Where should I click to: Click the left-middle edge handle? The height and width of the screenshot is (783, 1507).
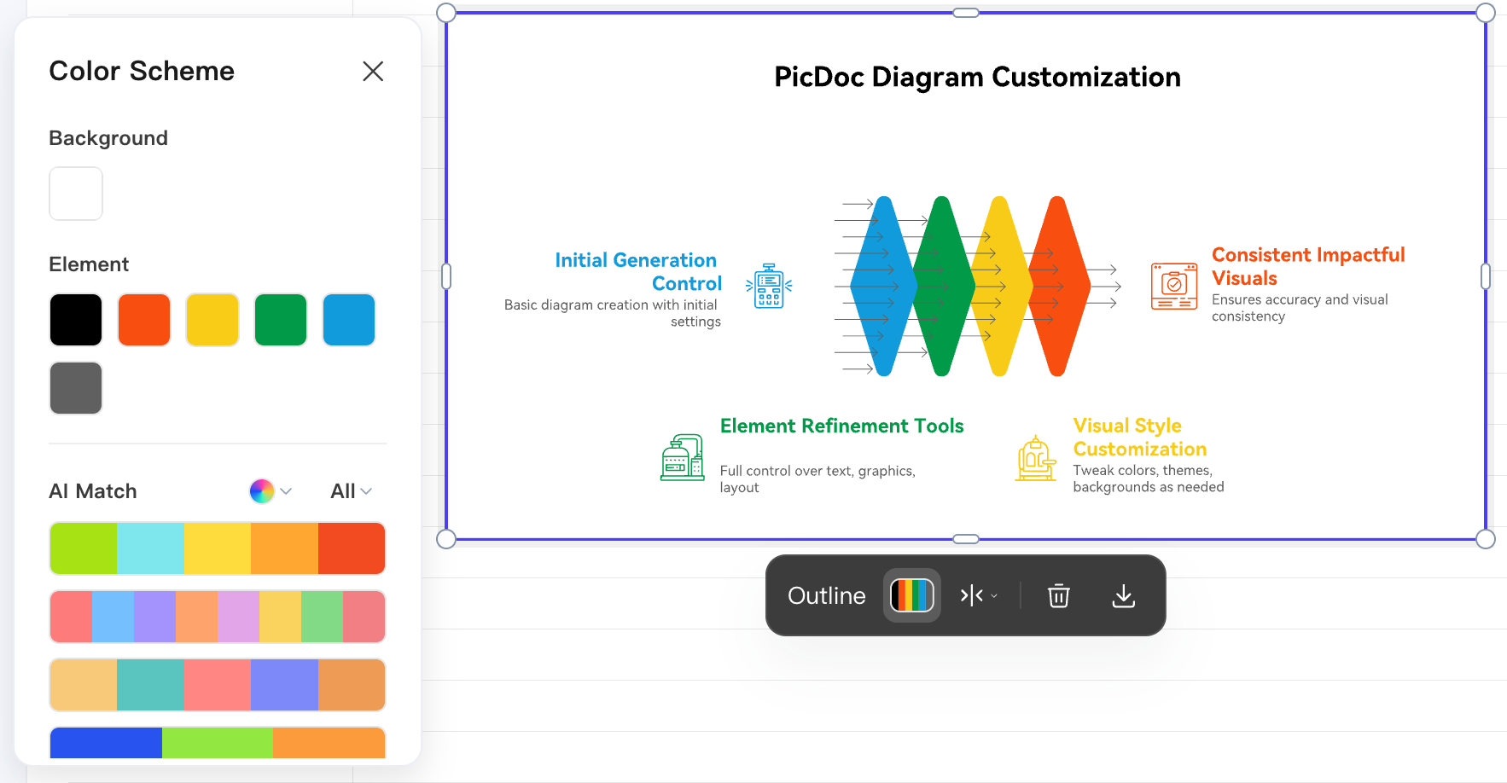(445, 276)
